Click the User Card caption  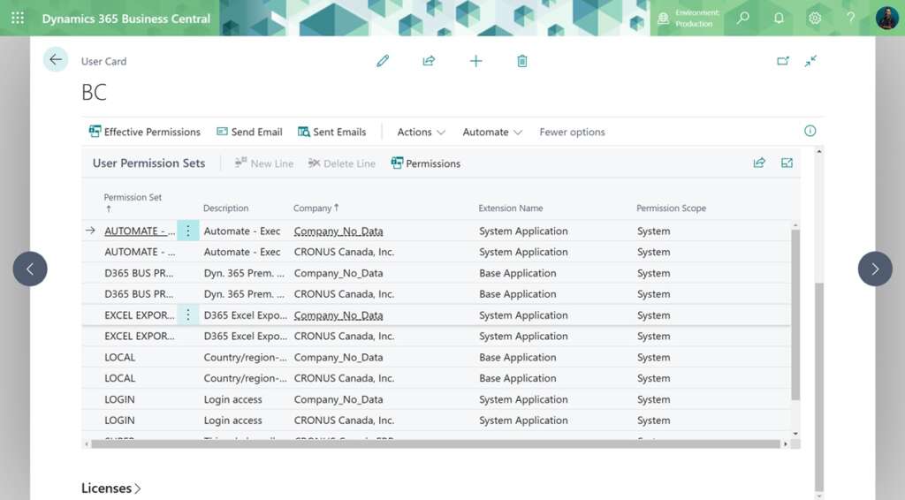point(103,61)
